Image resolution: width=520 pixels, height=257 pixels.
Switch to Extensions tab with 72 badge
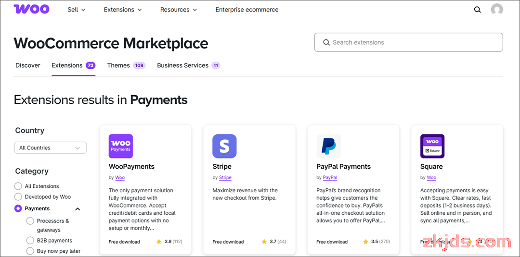click(74, 65)
